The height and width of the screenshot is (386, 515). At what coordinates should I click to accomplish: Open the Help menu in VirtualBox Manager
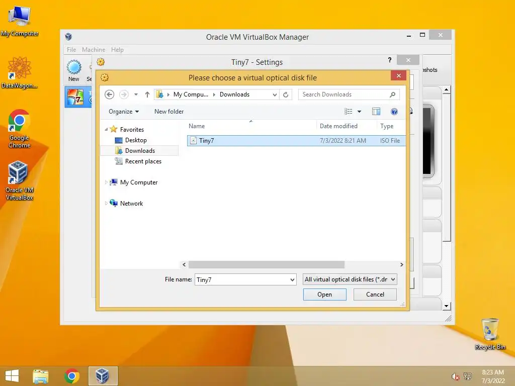pos(117,50)
